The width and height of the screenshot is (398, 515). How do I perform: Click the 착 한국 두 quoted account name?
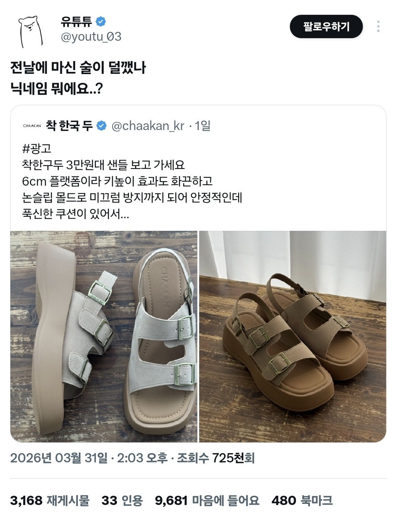69,126
